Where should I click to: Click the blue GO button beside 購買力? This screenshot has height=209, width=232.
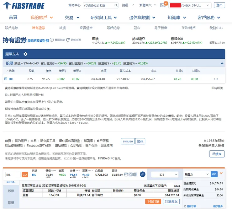point(214,174)
